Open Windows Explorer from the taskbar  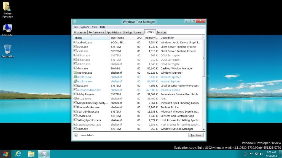(x=31, y=154)
